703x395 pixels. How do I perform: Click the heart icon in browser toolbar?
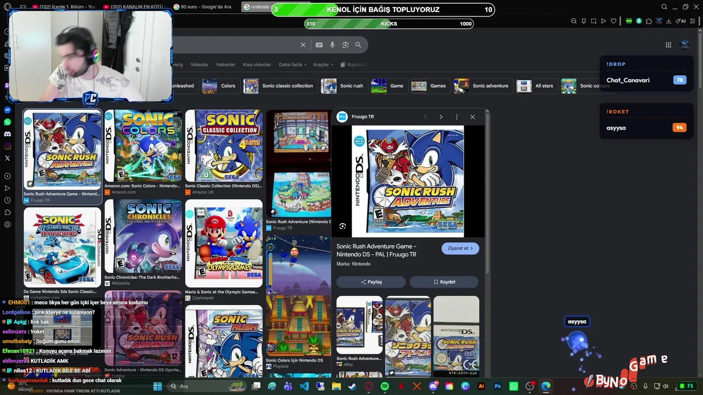(x=613, y=21)
